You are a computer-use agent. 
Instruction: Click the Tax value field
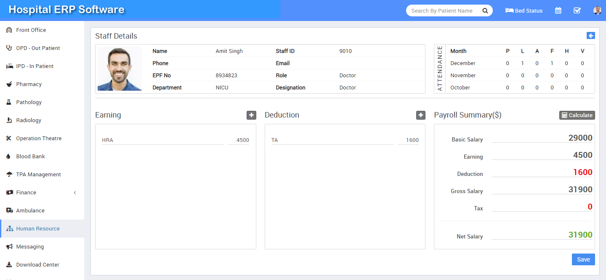[542, 207]
